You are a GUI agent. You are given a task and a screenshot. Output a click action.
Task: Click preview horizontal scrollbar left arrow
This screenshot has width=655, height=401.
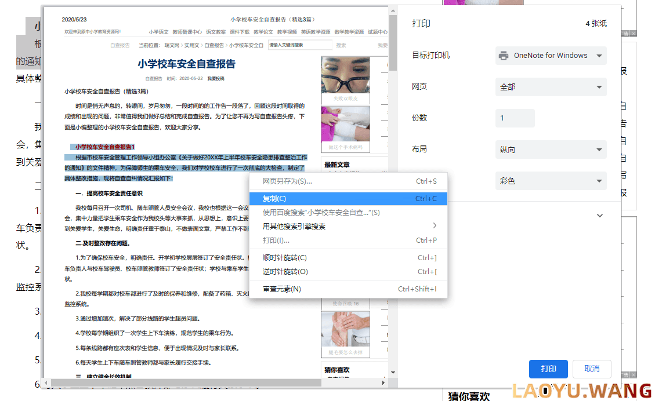pos(46,382)
